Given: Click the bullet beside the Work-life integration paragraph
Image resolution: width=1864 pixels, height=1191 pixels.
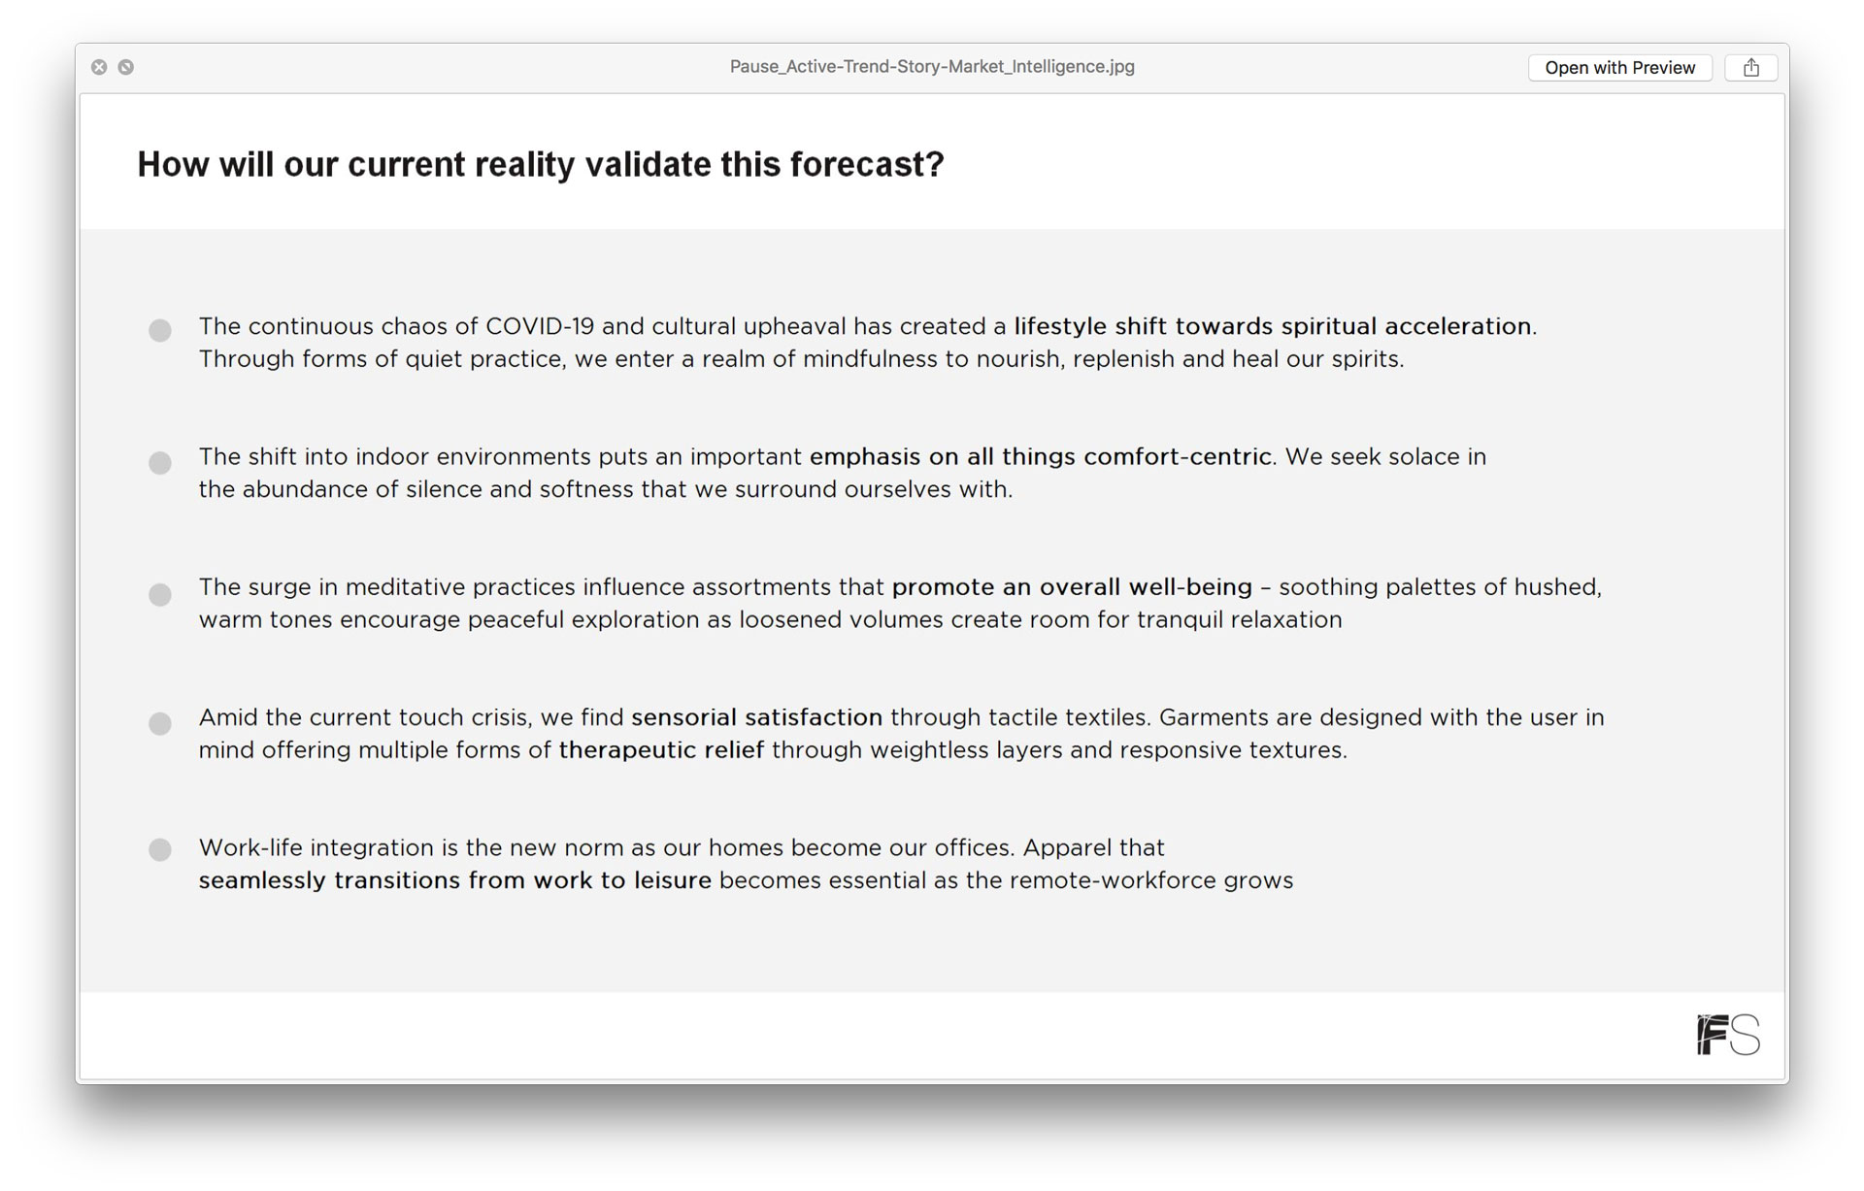Looking at the screenshot, I should tap(160, 849).
